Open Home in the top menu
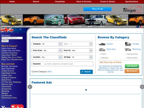Image resolution: width=144 pixels, height=108 pixels. (x=12, y=1)
